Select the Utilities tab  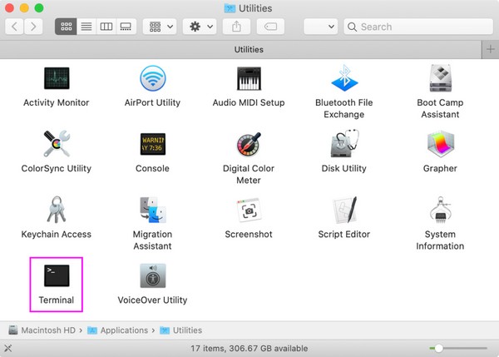240,50
